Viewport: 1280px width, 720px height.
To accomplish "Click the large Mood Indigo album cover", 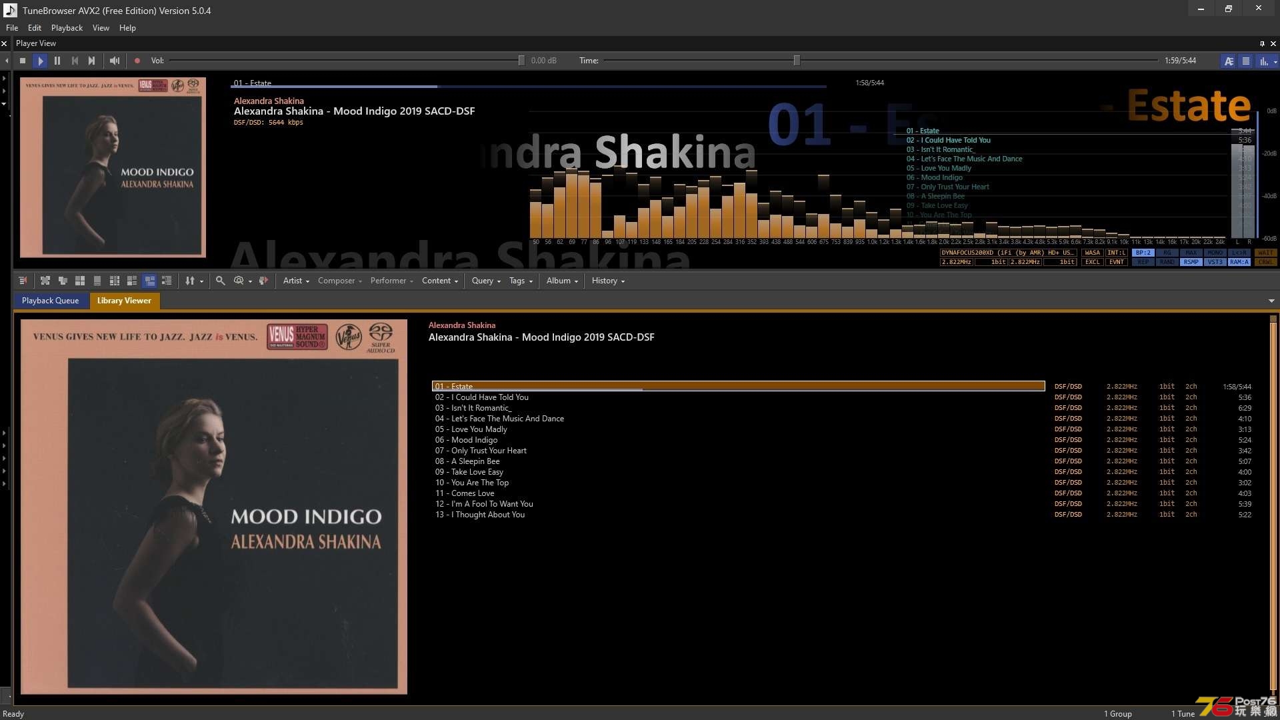I will (x=213, y=507).
